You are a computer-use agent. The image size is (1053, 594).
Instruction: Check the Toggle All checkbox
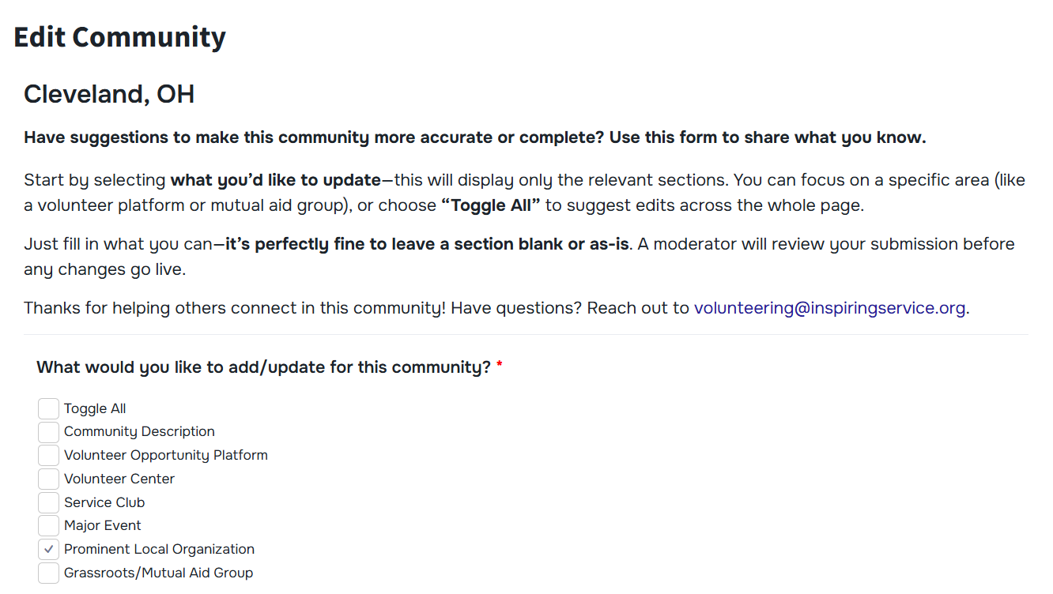pyautogui.click(x=48, y=408)
